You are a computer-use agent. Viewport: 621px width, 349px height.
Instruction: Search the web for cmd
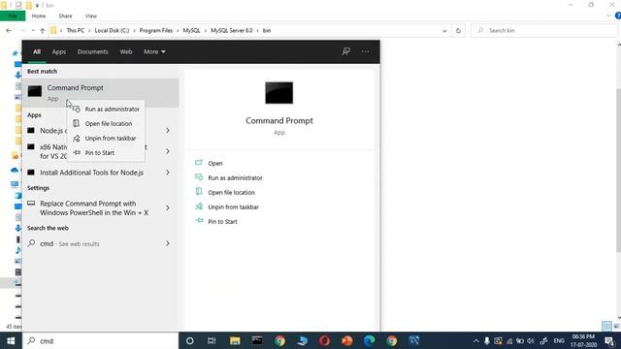(69, 243)
